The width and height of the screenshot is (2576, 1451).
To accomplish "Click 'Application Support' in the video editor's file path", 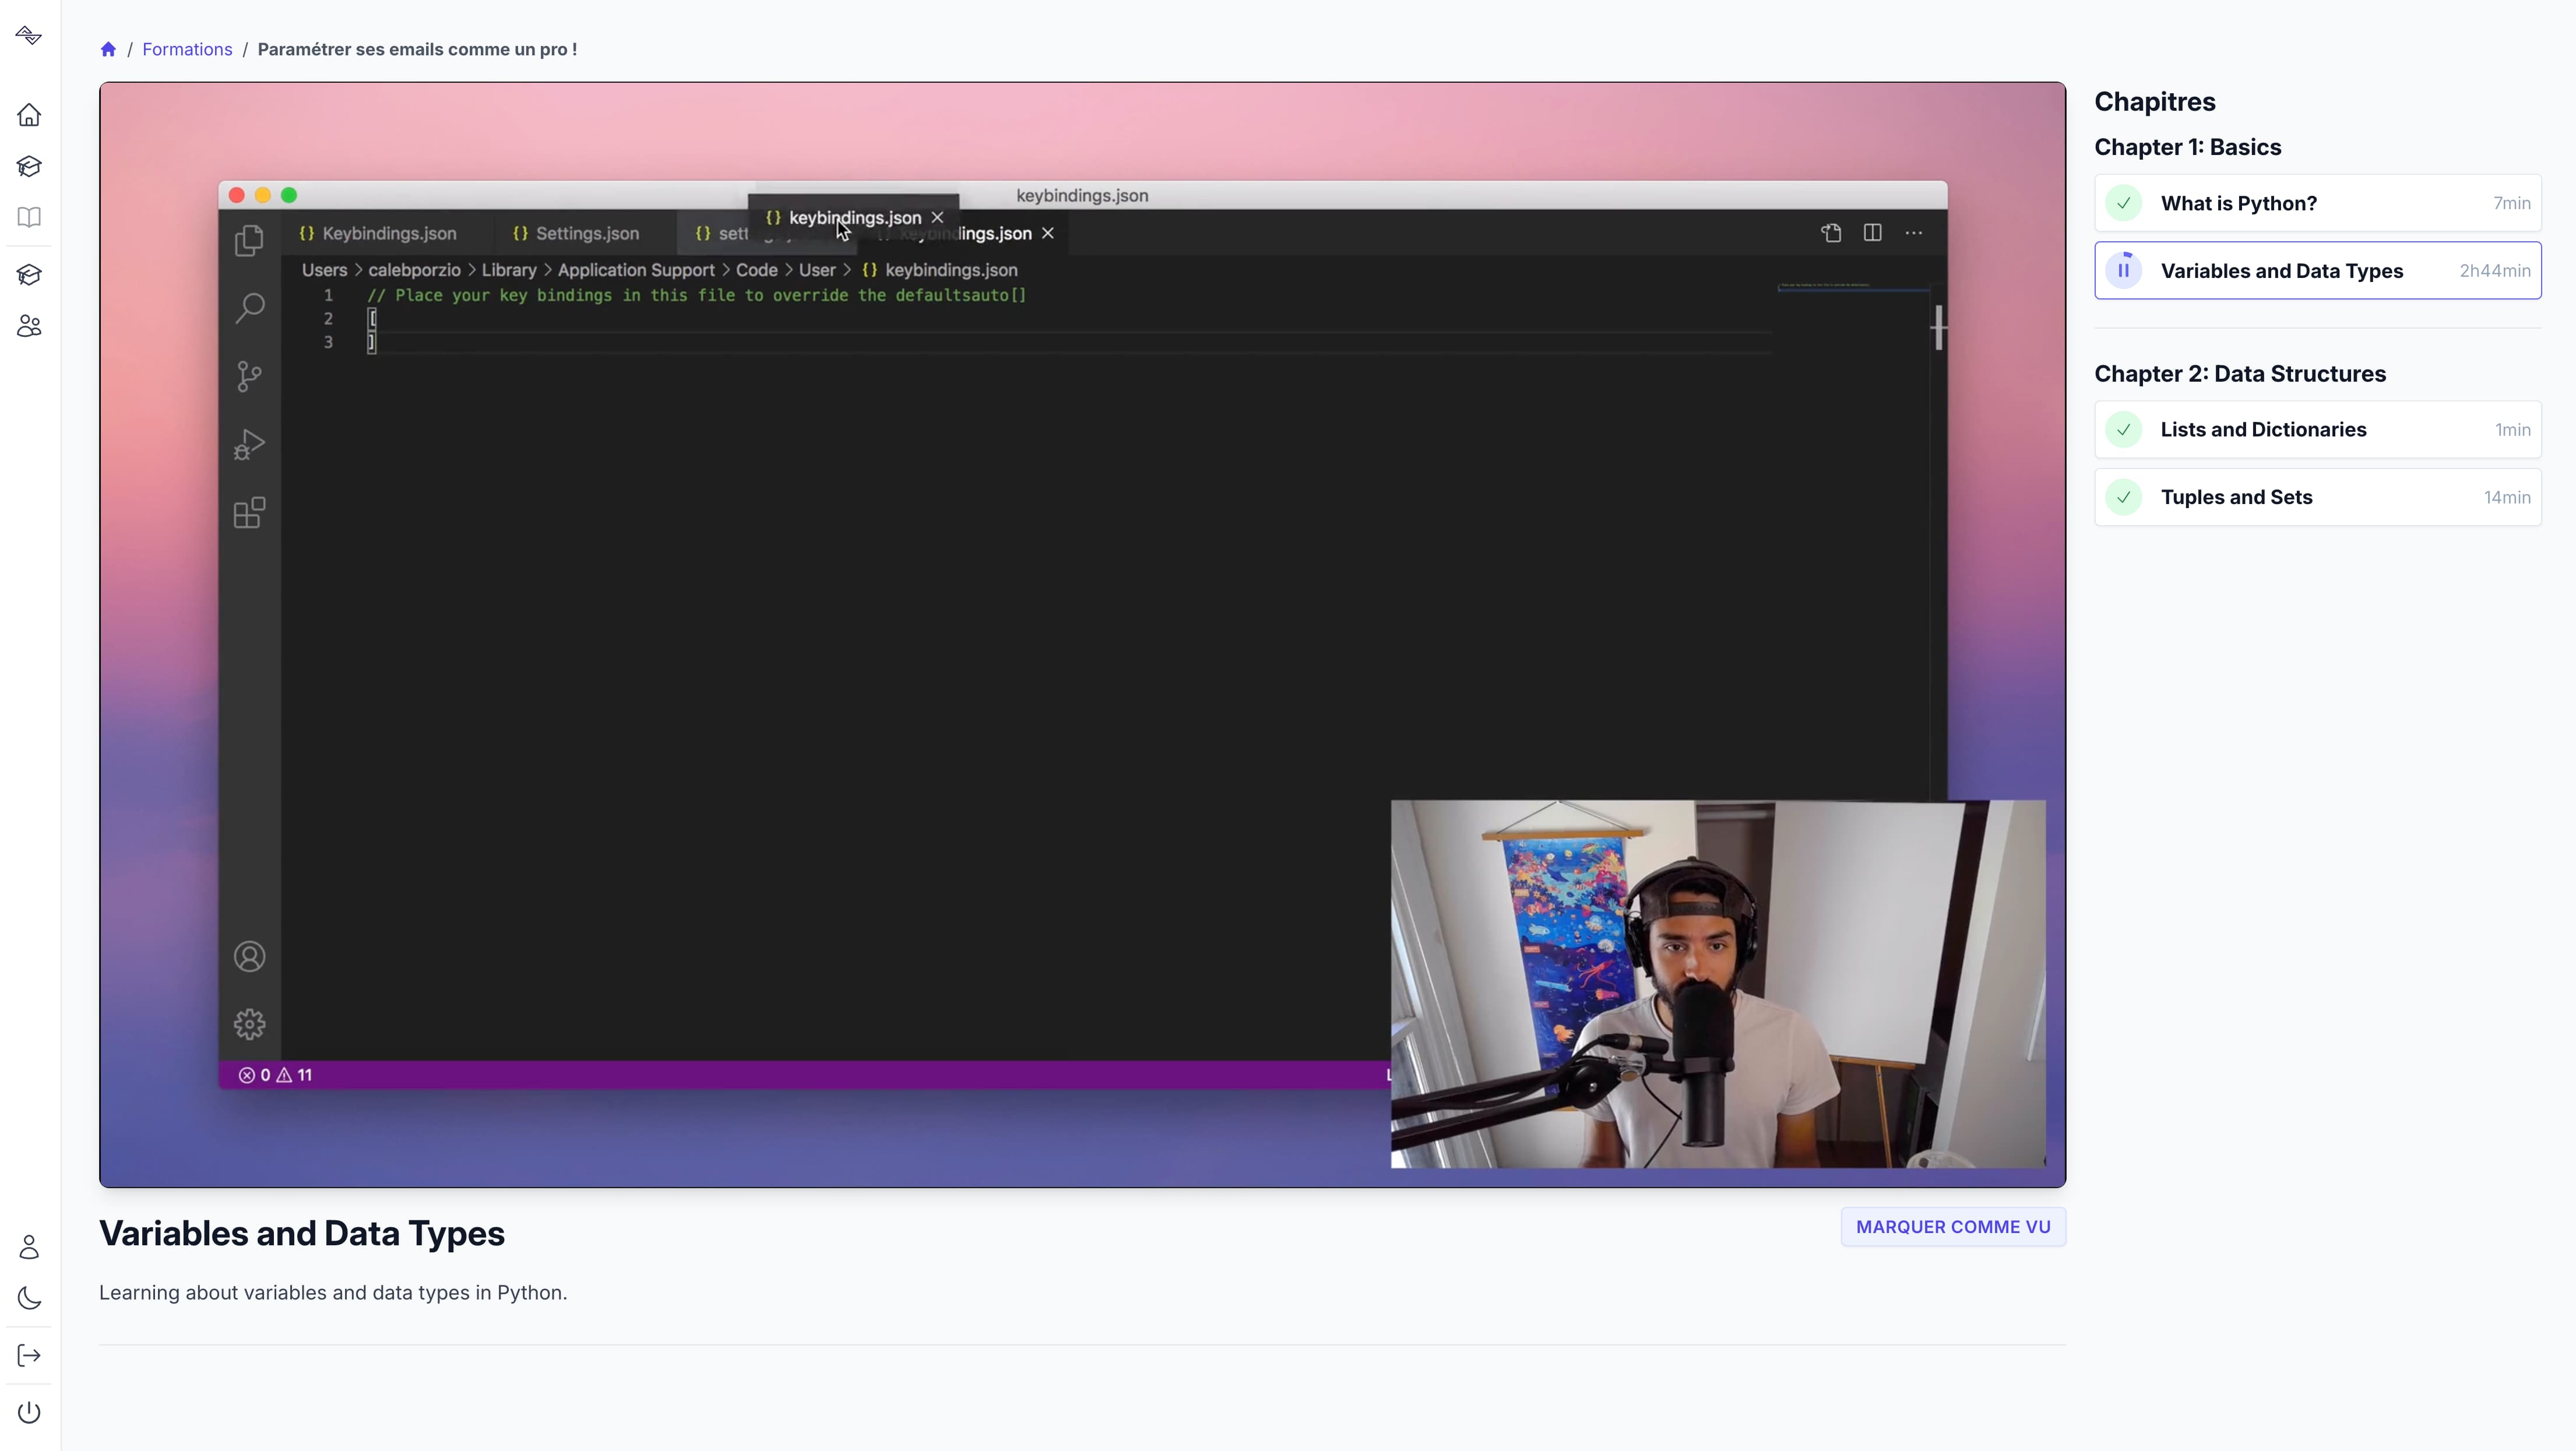I will pyautogui.click(x=636, y=270).
